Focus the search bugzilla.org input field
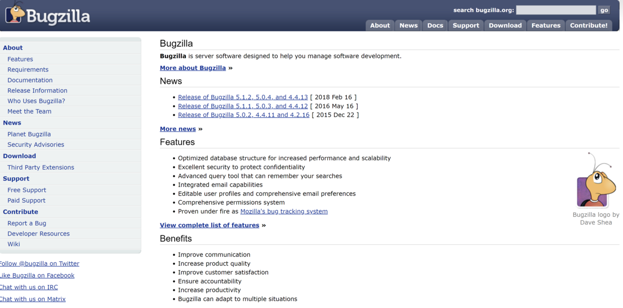Screen dimensions: 623x308 [556, 10]
